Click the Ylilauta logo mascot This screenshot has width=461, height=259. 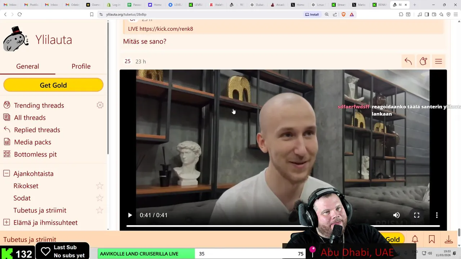15,39
